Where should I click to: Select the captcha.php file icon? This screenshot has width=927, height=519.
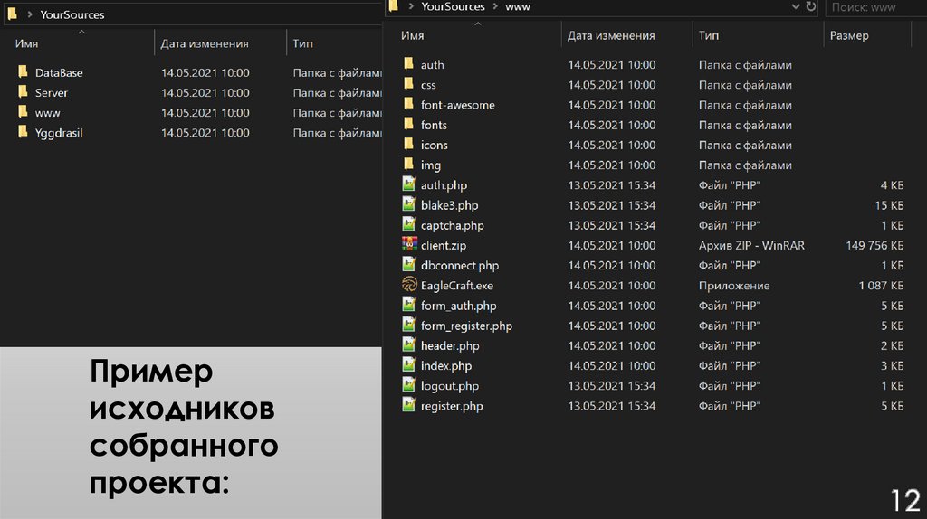click(408, 224)
